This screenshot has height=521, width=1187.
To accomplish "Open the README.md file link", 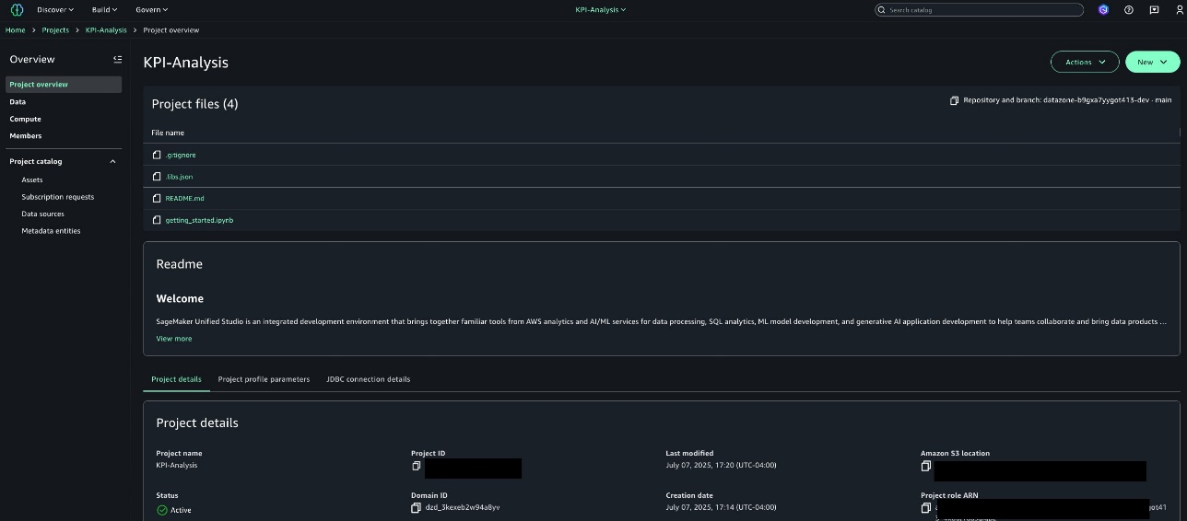I will point(184,198).
